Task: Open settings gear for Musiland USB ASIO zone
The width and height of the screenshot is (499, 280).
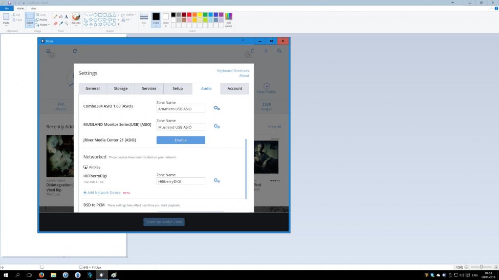Action: click(x=216, y=126)
